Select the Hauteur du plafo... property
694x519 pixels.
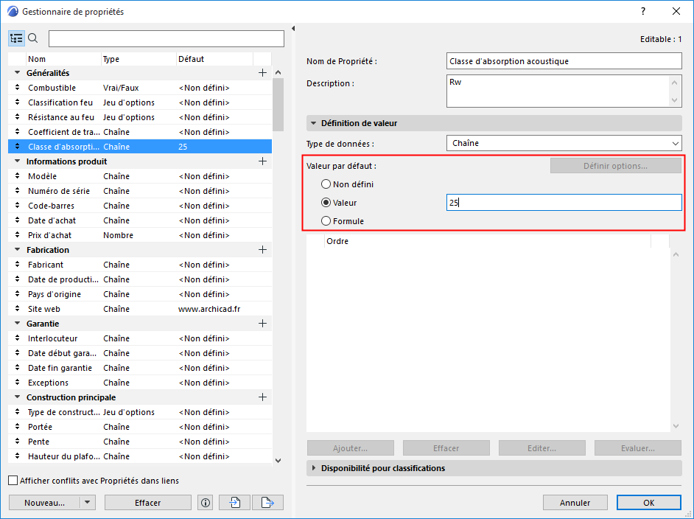pos(140,456)
